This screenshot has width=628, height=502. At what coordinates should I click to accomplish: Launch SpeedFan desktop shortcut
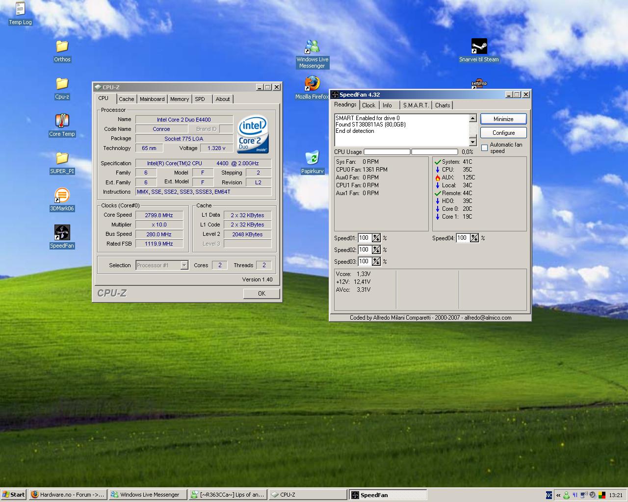pyautogui.click(x=62, y=237)
